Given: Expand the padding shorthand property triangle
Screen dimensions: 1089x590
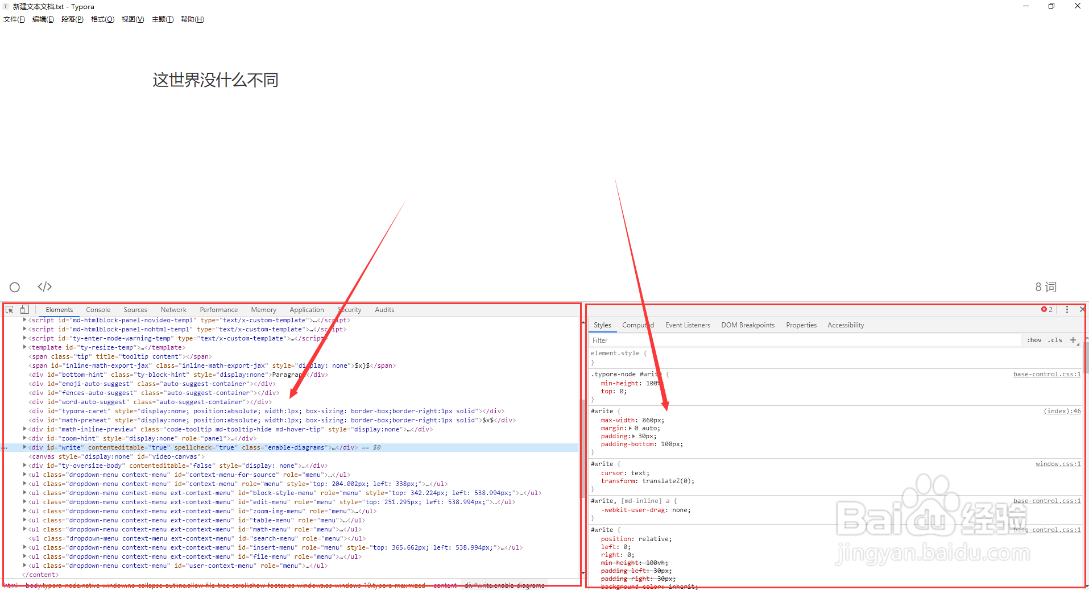Looking at the screenshot, I should [x=633, y=437].
